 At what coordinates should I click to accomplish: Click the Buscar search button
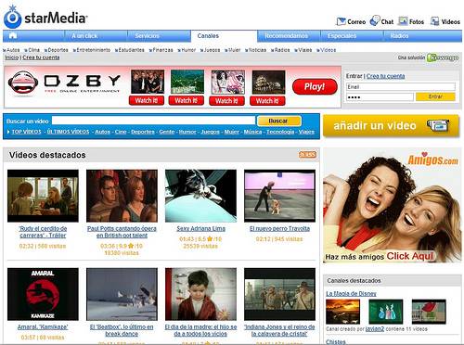[x=279, y=121]
